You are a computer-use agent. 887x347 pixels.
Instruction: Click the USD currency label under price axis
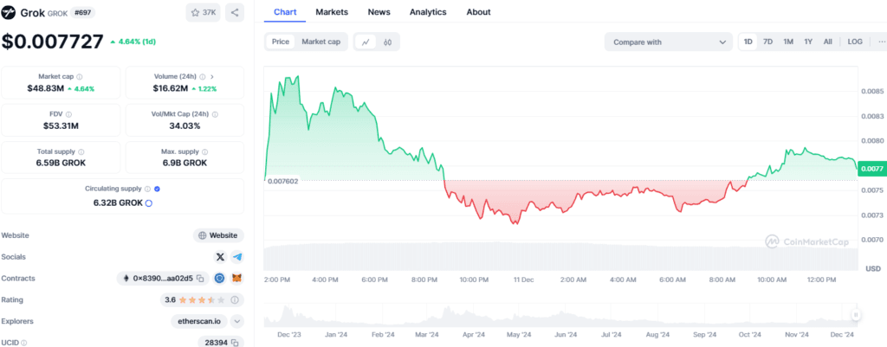click(x=873, y=268)
